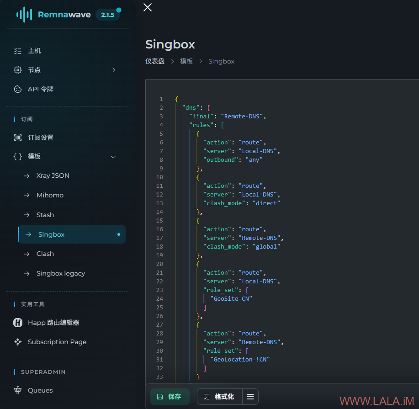The height and width of the screenshot is (409, 419).
Task: Open the hamburger menu next to 格式化
Action: point(250,397)
